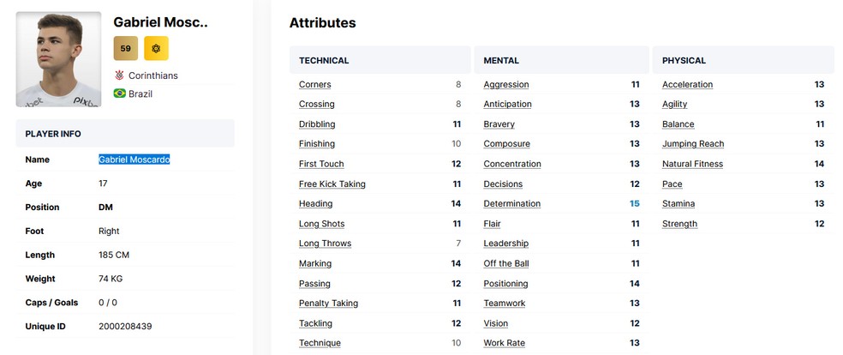Viewport: 843px width, 355px height.
Task: Click the Natural Fitness attribute link
Action: click(x=692, y=165)
